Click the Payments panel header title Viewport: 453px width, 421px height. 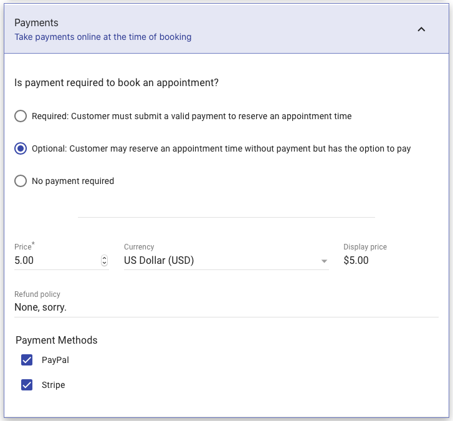tap(36, 23)
